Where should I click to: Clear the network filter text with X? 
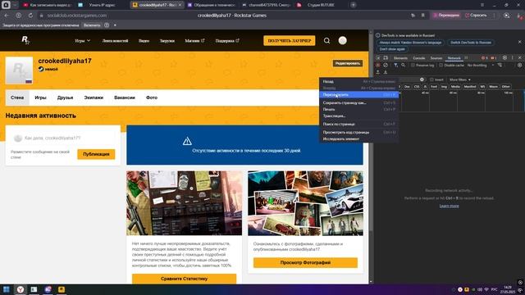tap(422, 79)
